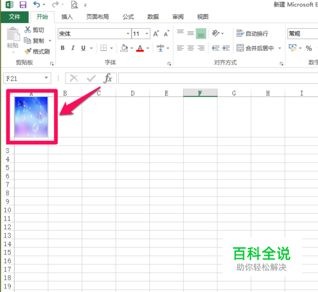The image size is (318, 292).
Task: Align text right
Action: pos(201,48)
